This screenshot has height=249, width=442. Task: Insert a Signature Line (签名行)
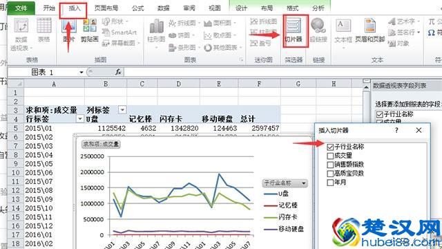pyautogui.click(x=404, y=33)
